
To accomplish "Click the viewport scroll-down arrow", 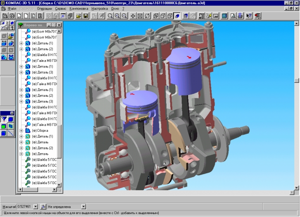I will [297, 188].
